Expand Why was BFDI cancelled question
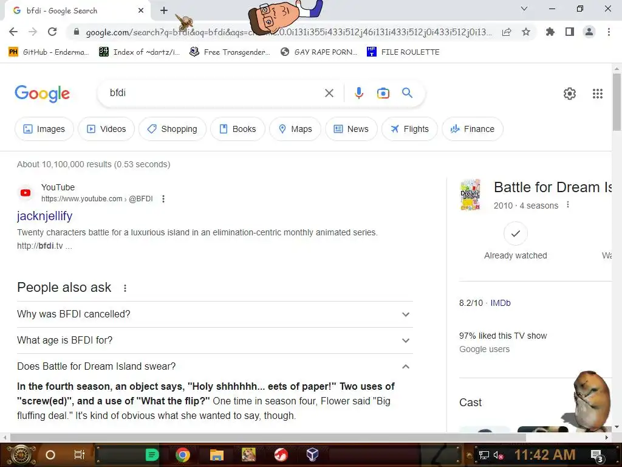Image resolution: width=622 pixels, height=467 pixels. tap(215, 314)
